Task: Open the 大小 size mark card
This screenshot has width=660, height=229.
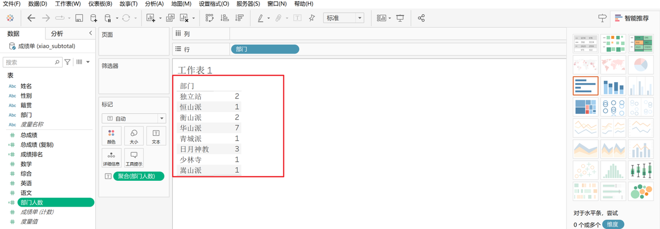Action: coord(134,135)
